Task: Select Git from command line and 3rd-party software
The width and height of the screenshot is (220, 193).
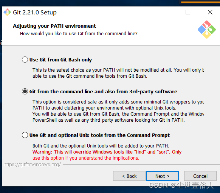Action: point(25,91)
